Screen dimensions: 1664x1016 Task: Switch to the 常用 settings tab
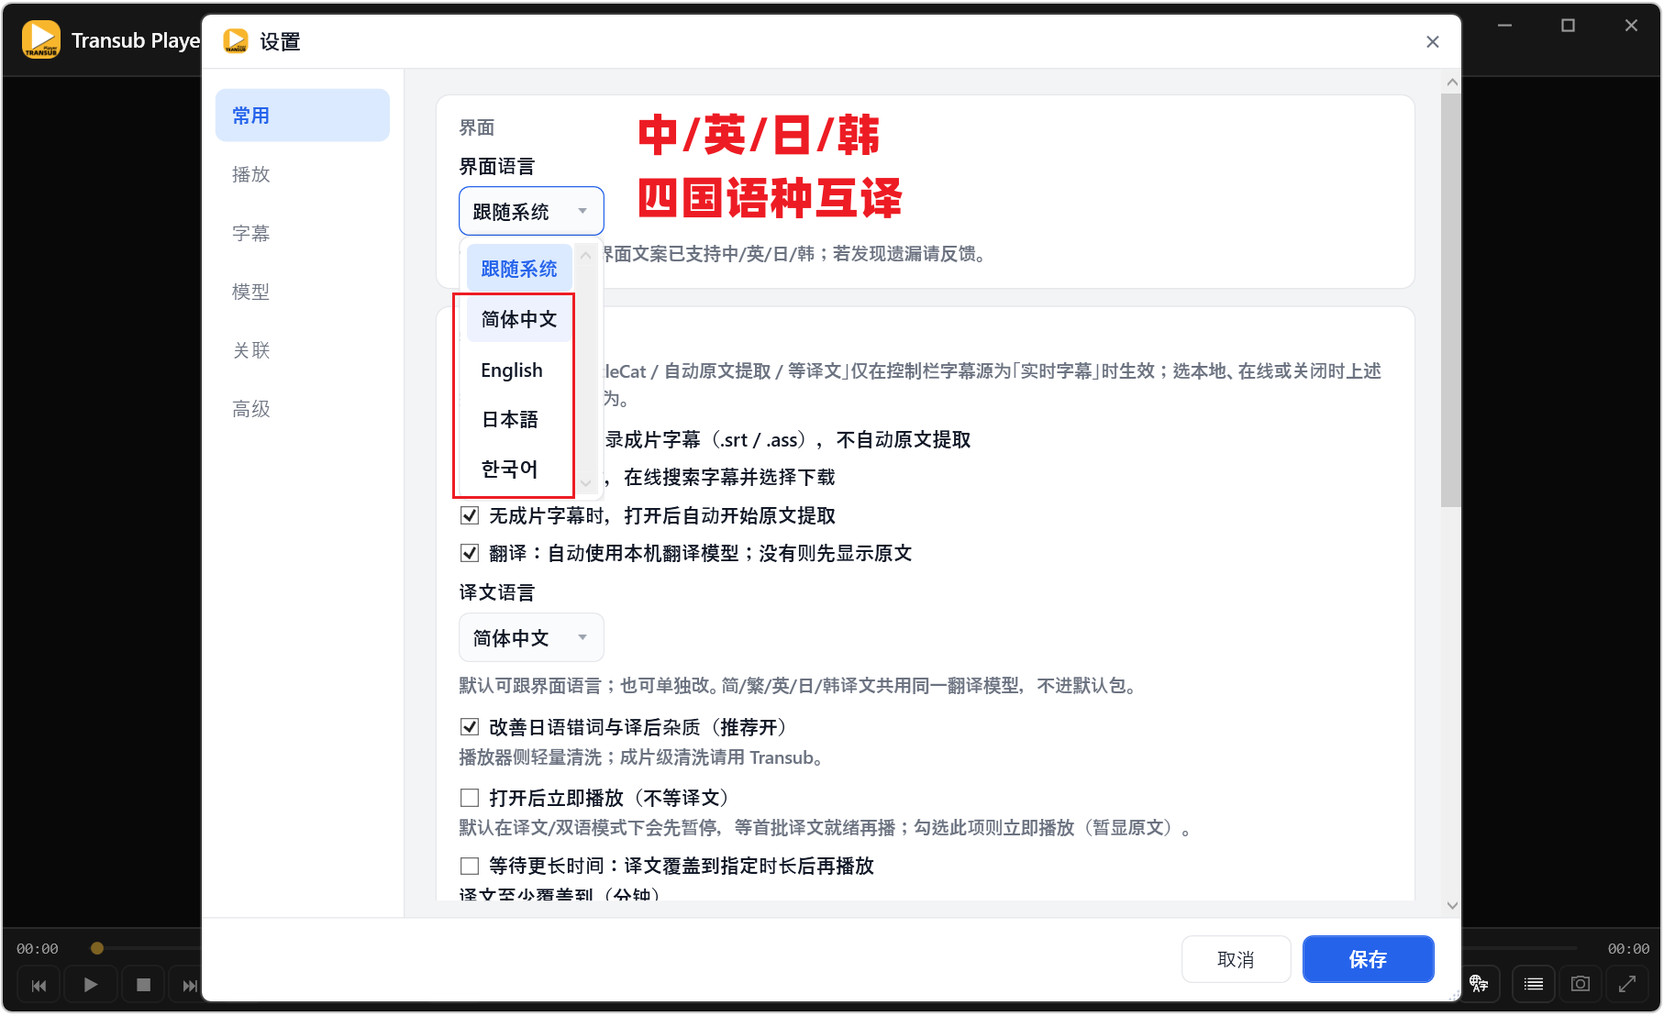point(303,116)
